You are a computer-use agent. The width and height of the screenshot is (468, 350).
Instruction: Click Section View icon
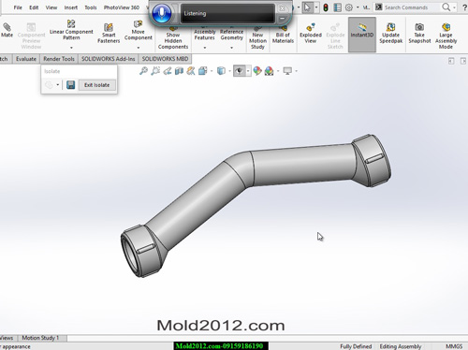pos(179,71)
